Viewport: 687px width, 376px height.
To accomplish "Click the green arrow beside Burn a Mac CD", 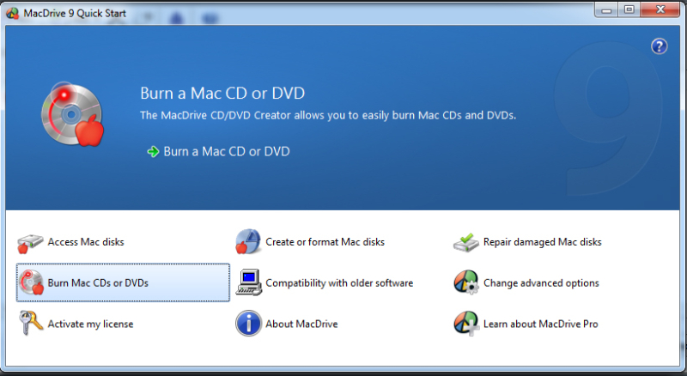I will pos(153,152).
